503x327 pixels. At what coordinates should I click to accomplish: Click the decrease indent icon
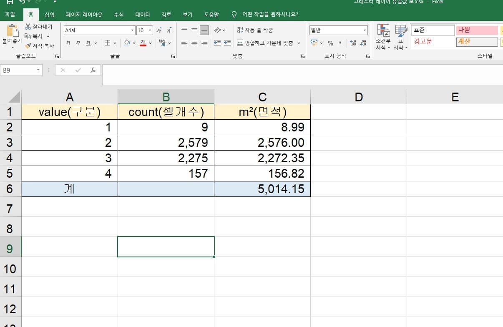coord(217,43)
